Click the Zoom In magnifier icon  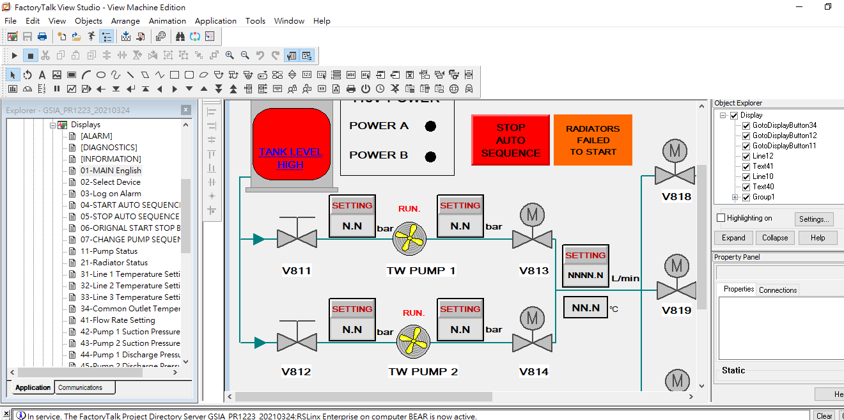pyautogui.click(x=230, y=56)
